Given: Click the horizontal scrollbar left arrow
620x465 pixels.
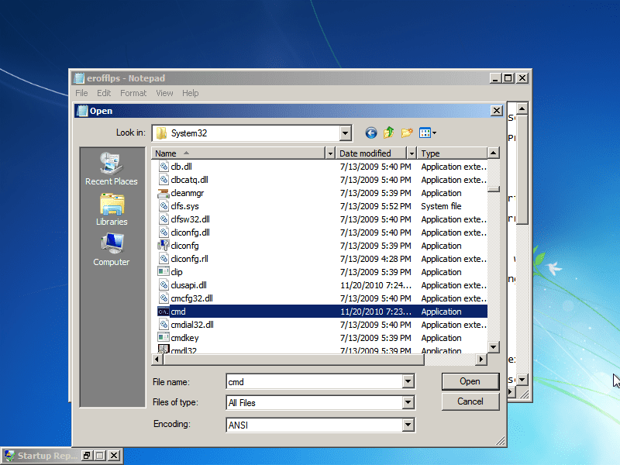Looking at the screenshot, I should [157, 359].
